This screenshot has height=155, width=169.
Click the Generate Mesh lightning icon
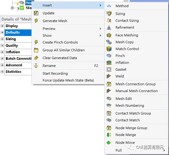pos(36,21)
